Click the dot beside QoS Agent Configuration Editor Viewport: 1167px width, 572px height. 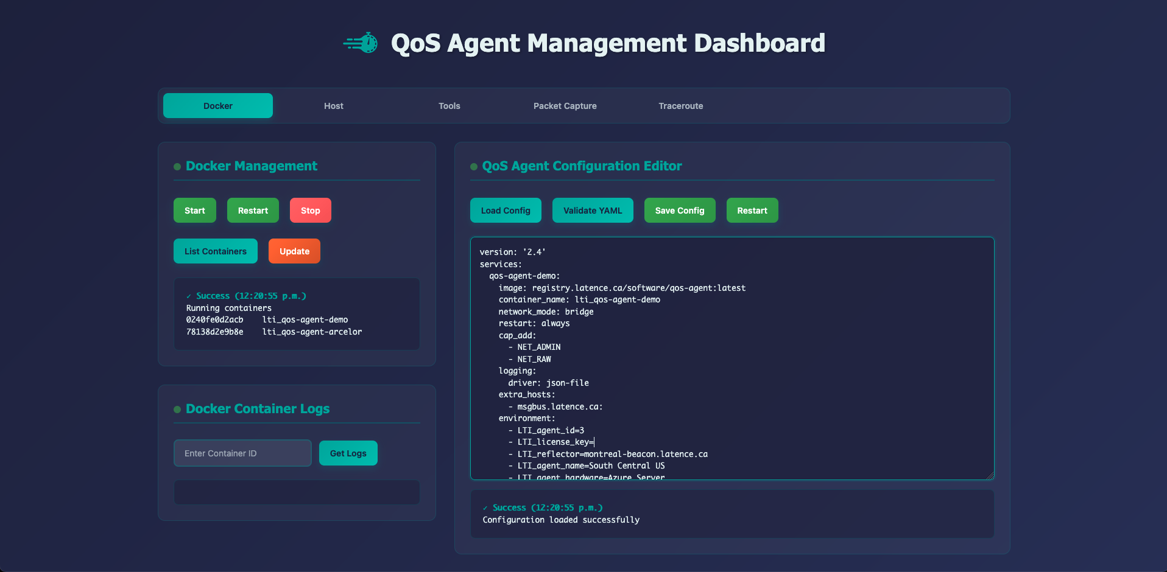(474, 167)
